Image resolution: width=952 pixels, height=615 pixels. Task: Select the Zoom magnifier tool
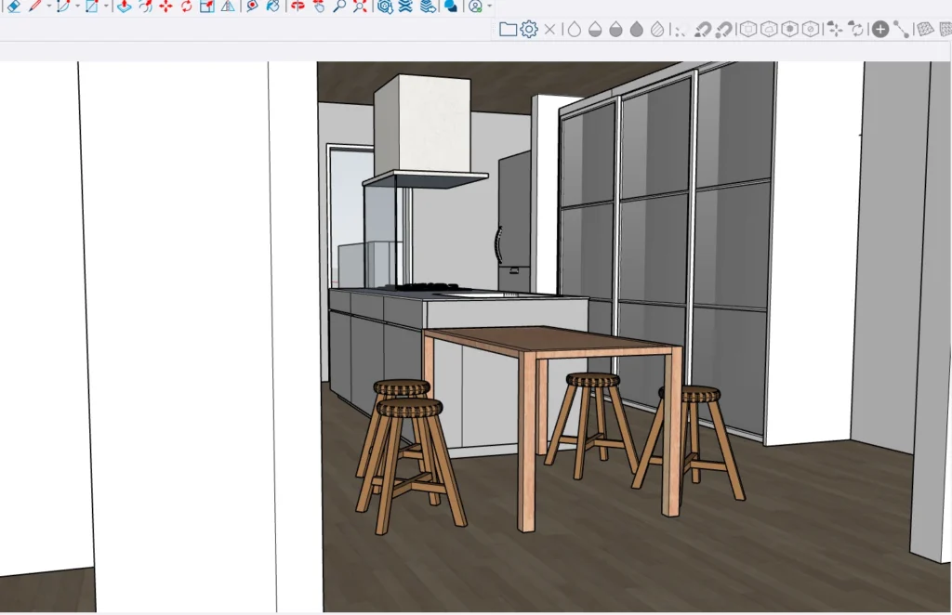pyautogui.click(x=339, y=7)
